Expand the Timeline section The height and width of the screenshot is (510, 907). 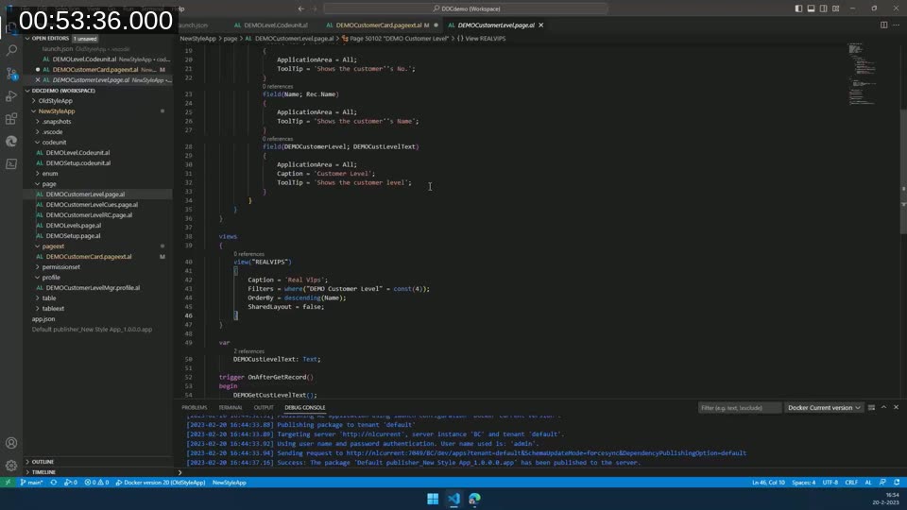[x=43, y=472]
